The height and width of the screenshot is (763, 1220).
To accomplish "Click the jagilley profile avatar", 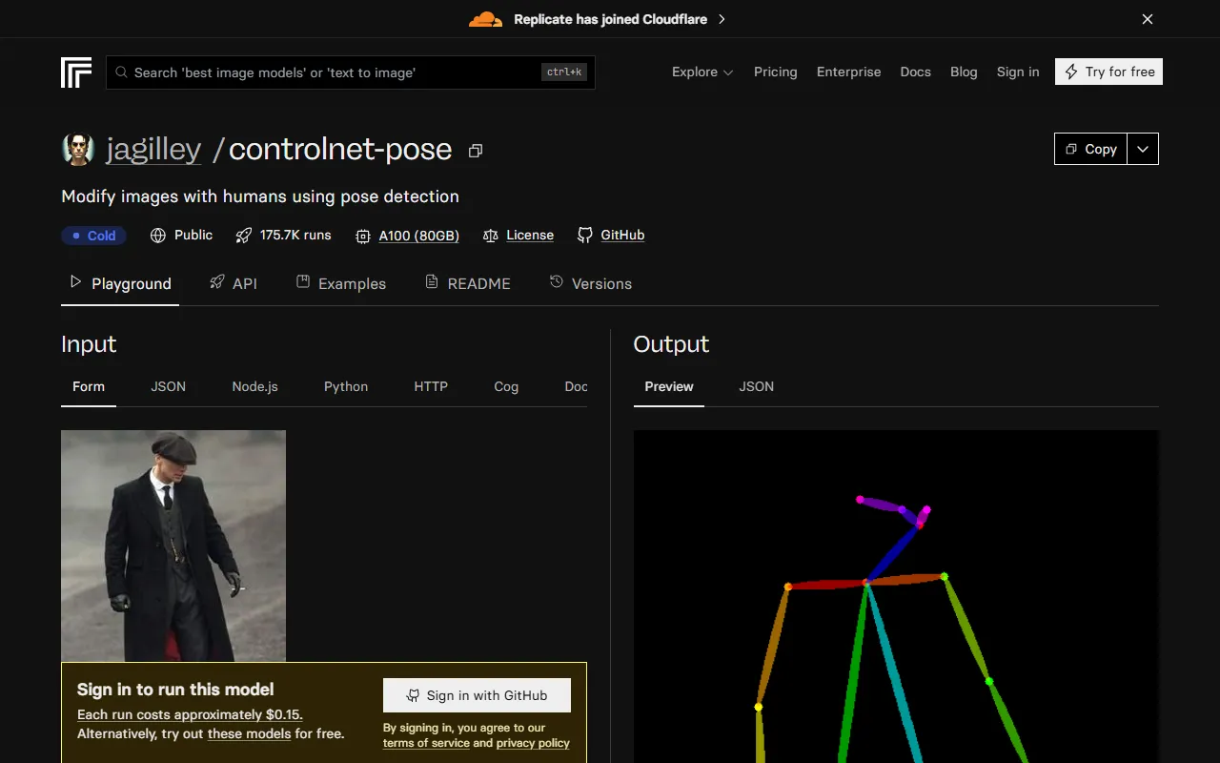I will (78, 150).
